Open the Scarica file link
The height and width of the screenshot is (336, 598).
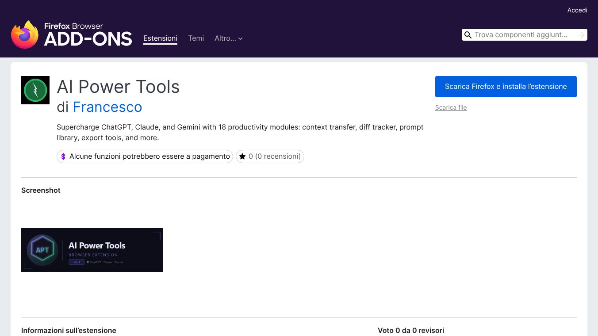point(451,107)
